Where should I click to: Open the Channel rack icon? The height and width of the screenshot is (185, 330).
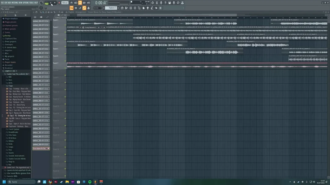click(131, 8)
